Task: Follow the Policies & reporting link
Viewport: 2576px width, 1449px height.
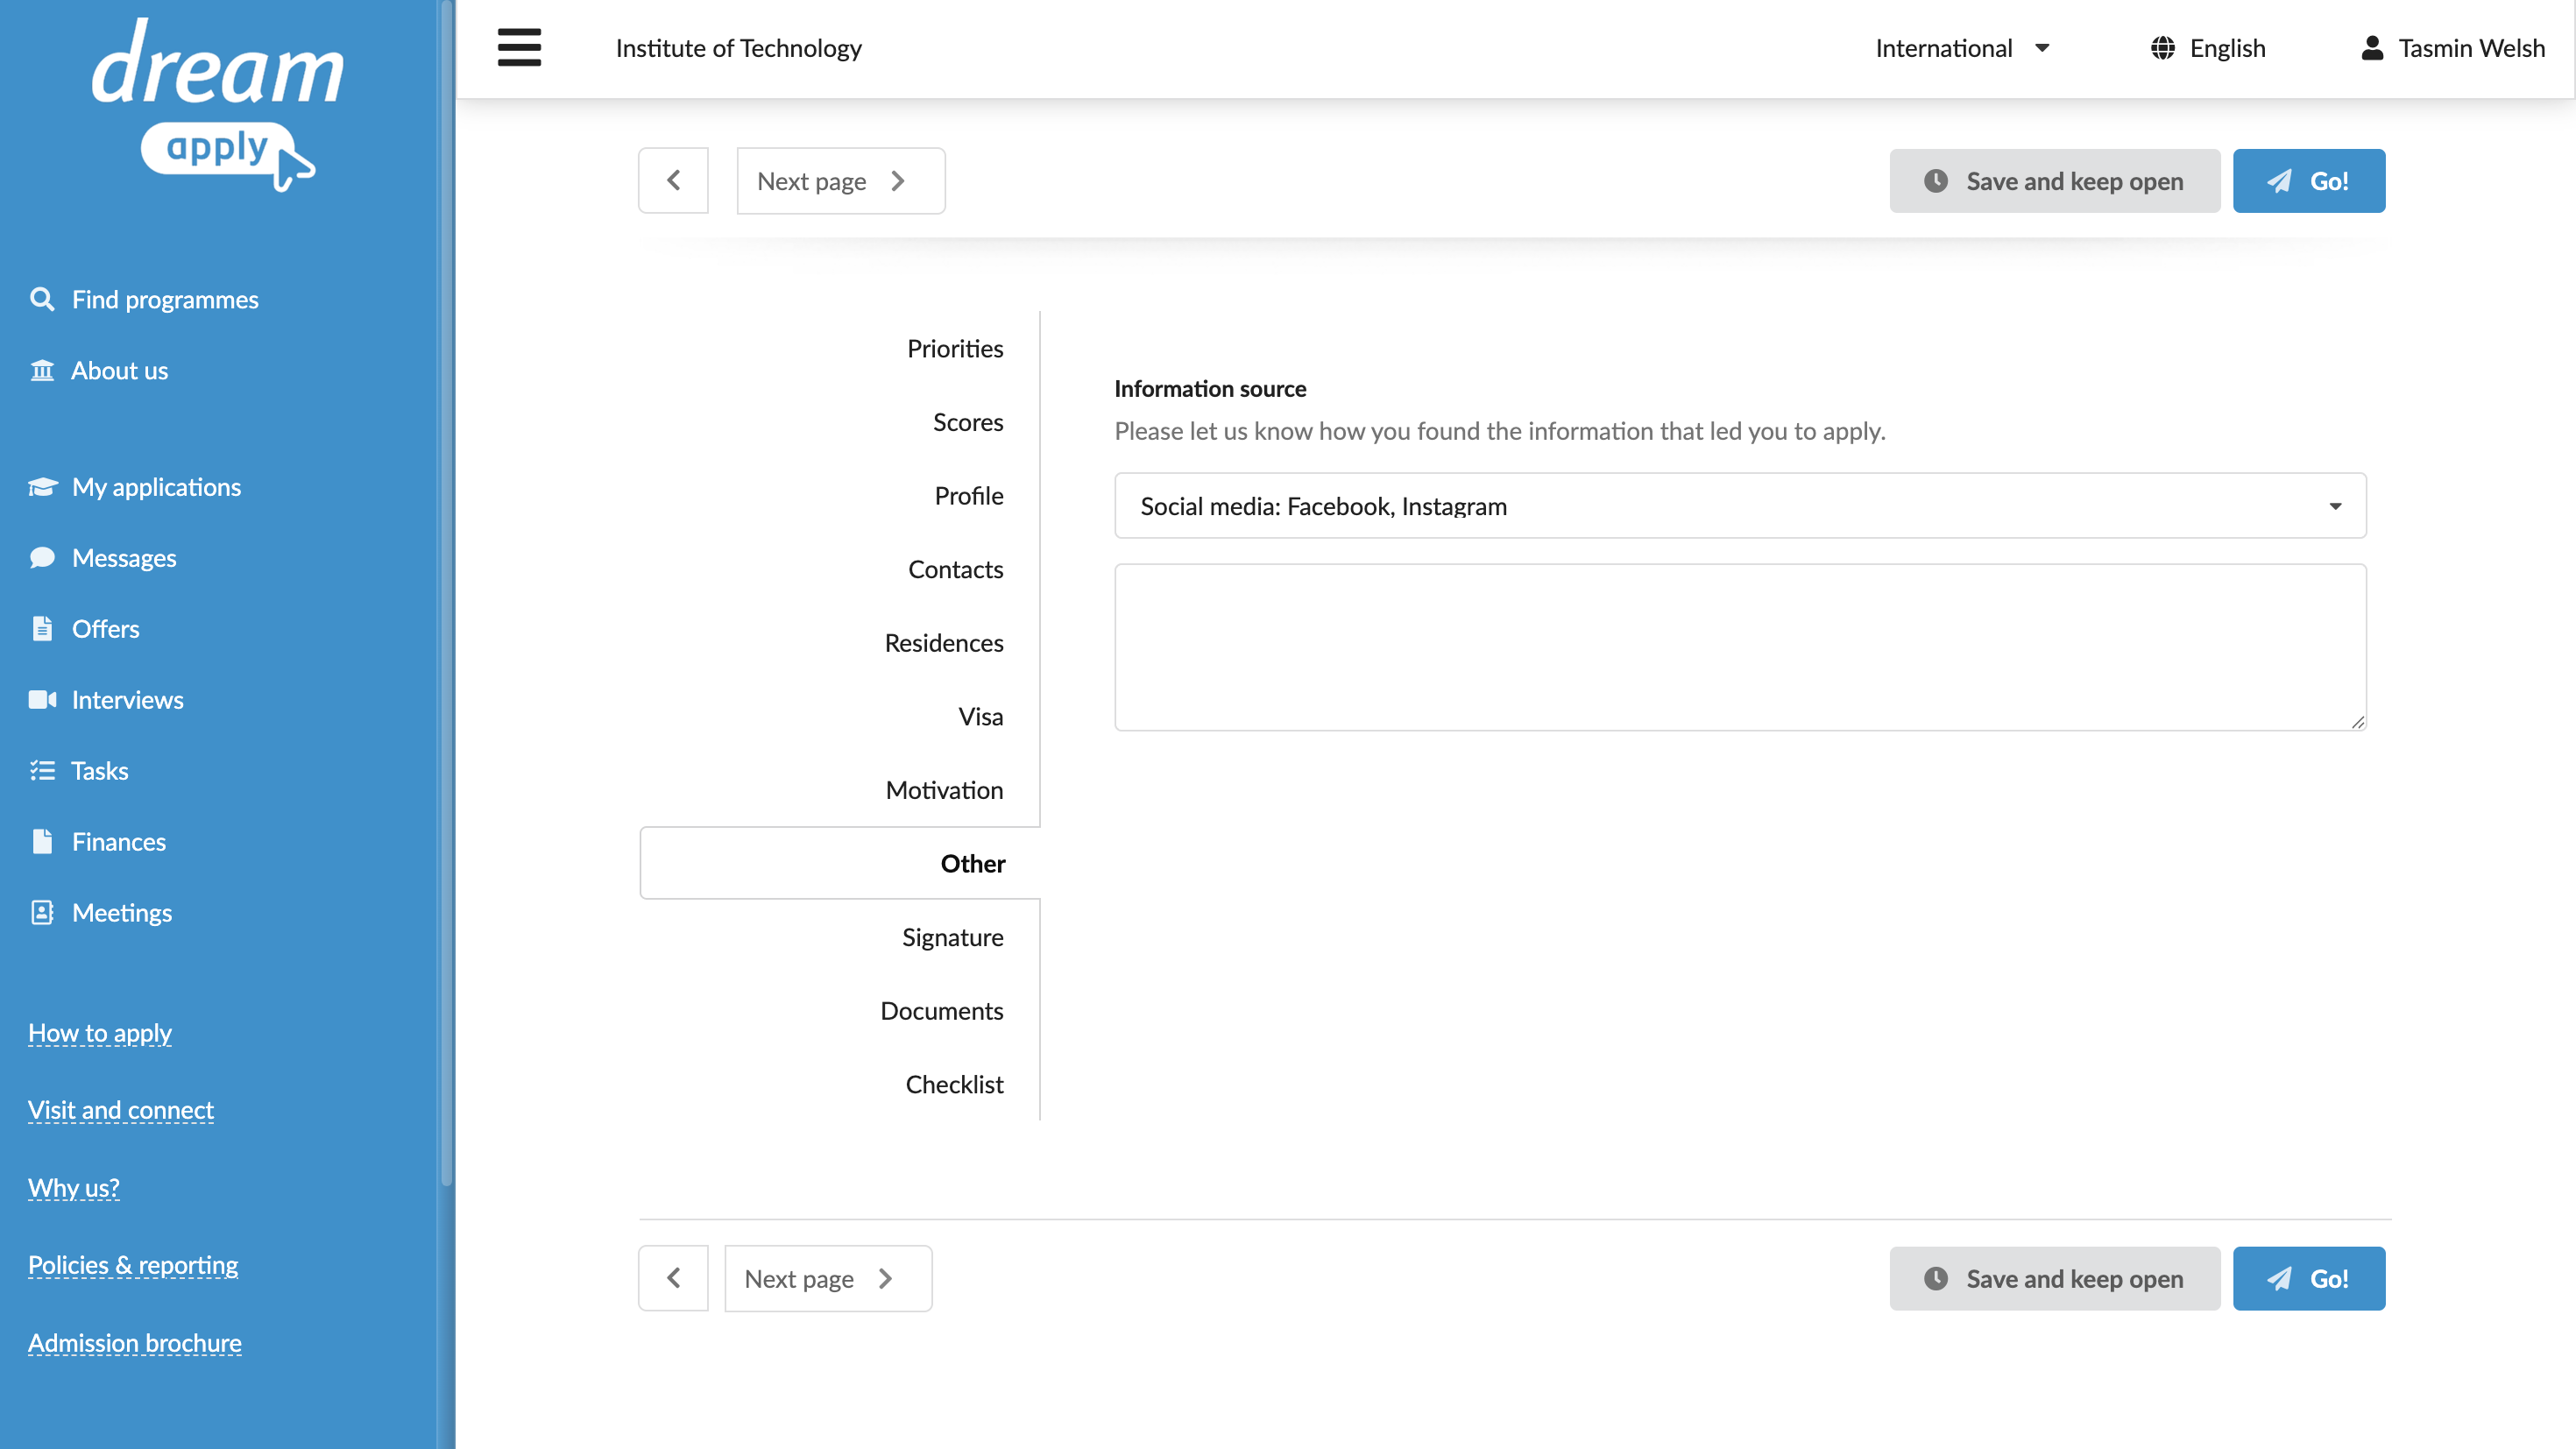Action: 133,1265
